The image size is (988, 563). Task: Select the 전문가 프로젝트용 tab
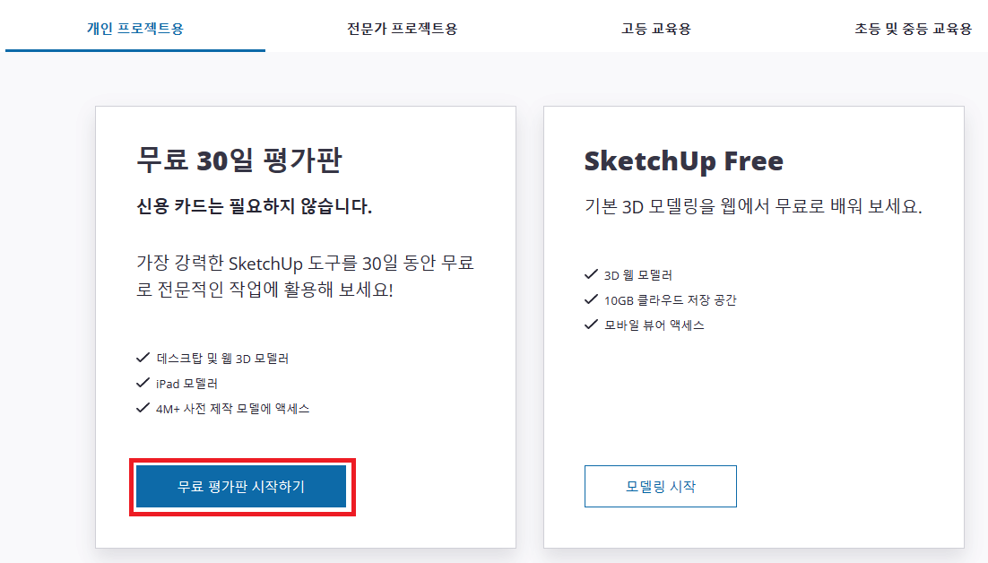pos(401,30)
